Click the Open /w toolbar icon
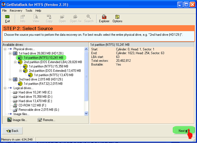 tap(76, 19)
